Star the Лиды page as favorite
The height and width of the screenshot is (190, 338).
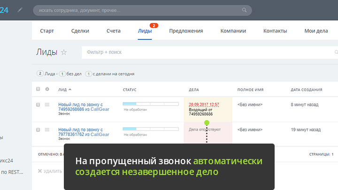point(64,53)
